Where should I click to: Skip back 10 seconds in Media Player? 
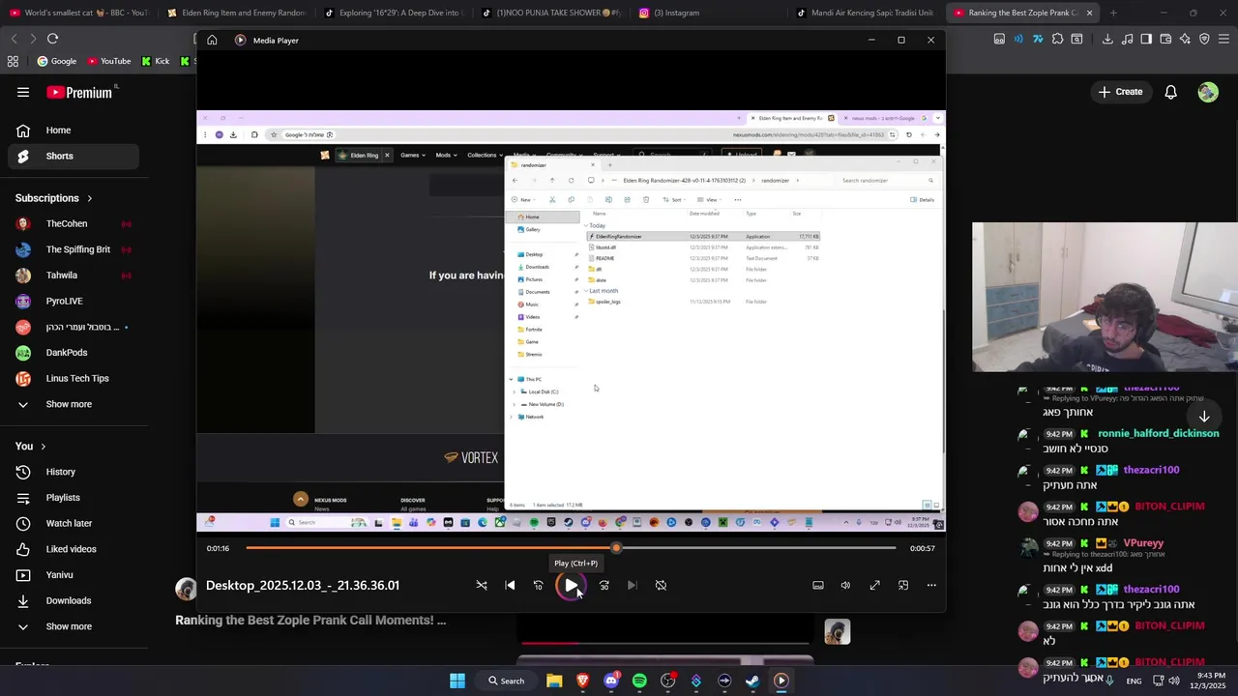539,585
